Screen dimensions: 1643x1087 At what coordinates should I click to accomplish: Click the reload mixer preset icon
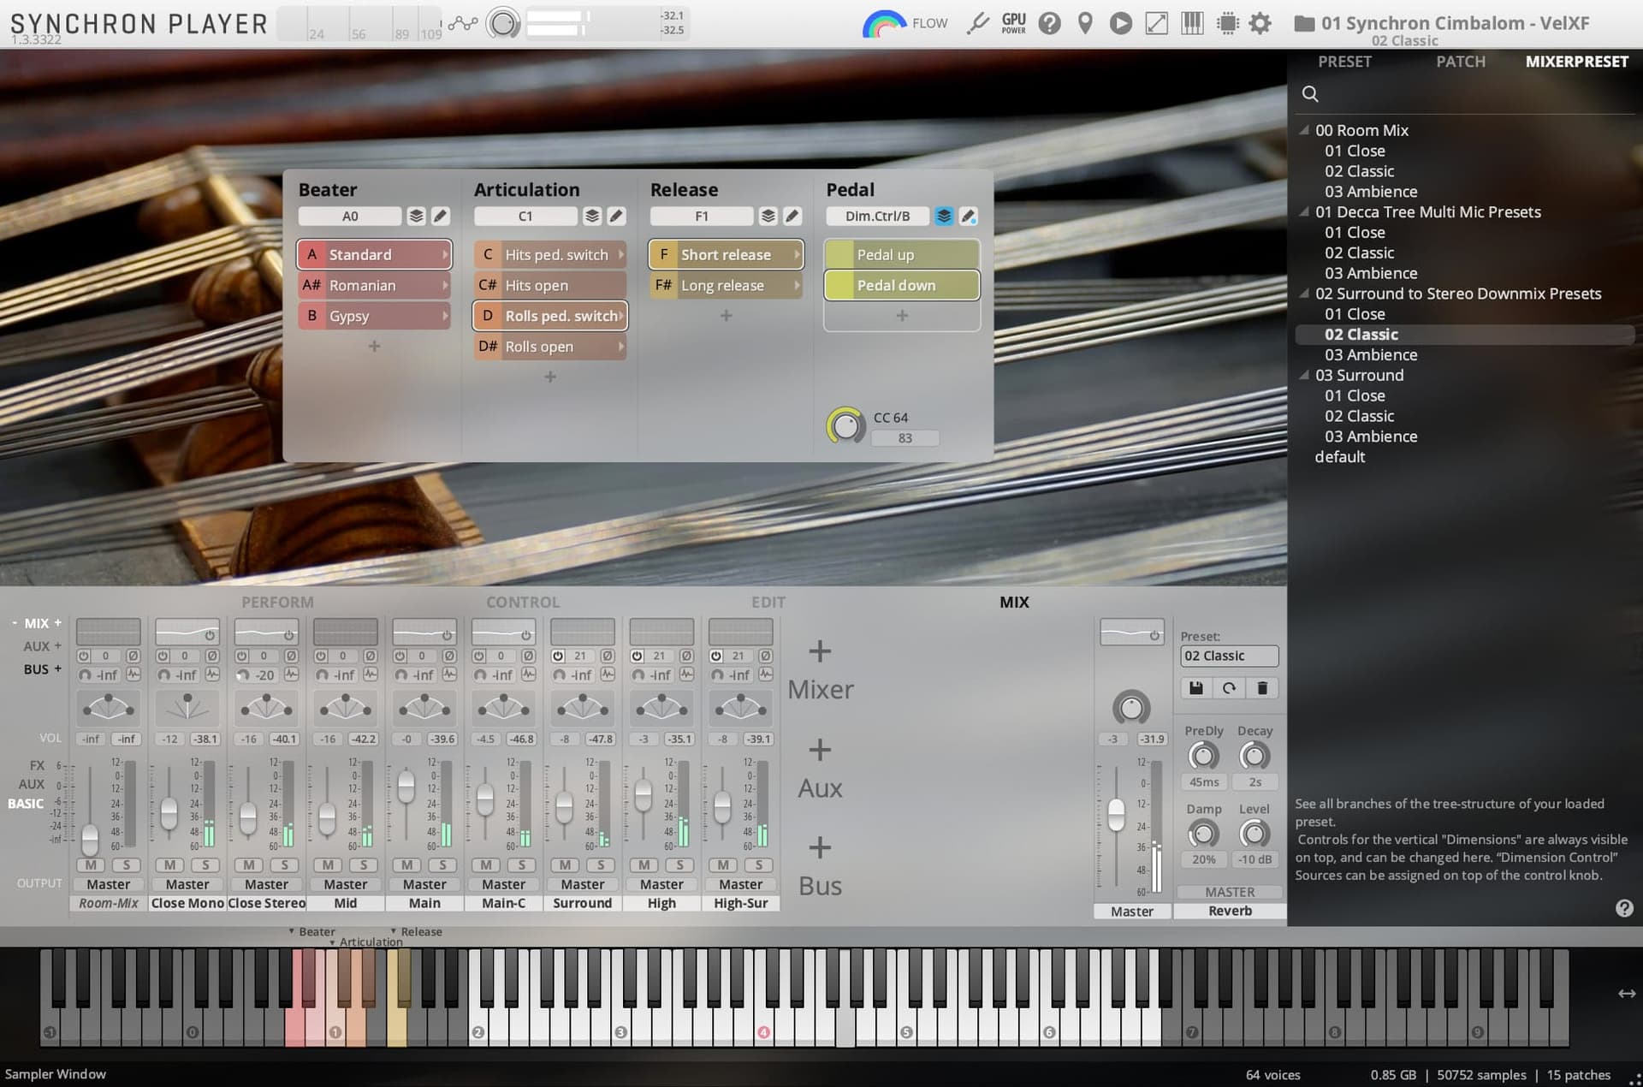(x=1229, y=688)
